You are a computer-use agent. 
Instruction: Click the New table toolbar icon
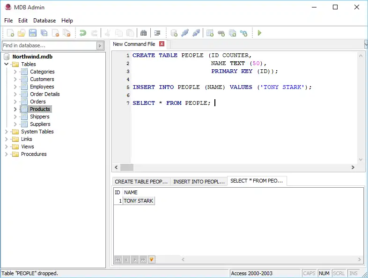click(x=210, y=33)
